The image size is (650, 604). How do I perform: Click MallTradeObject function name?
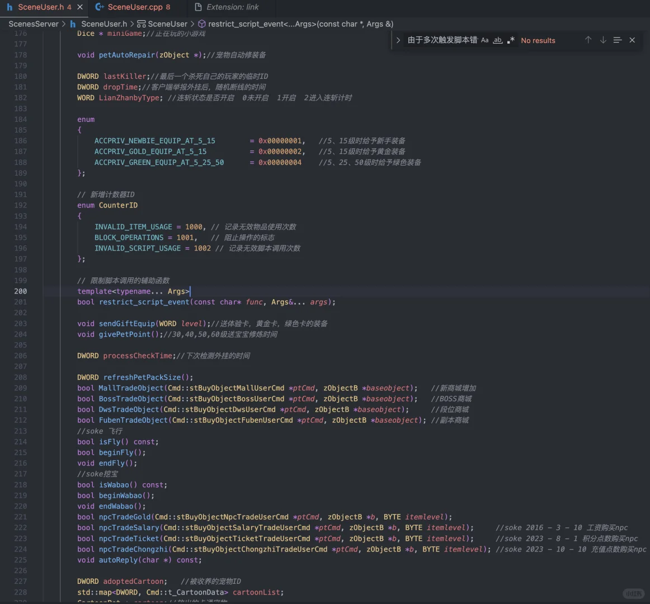(131, 388)
